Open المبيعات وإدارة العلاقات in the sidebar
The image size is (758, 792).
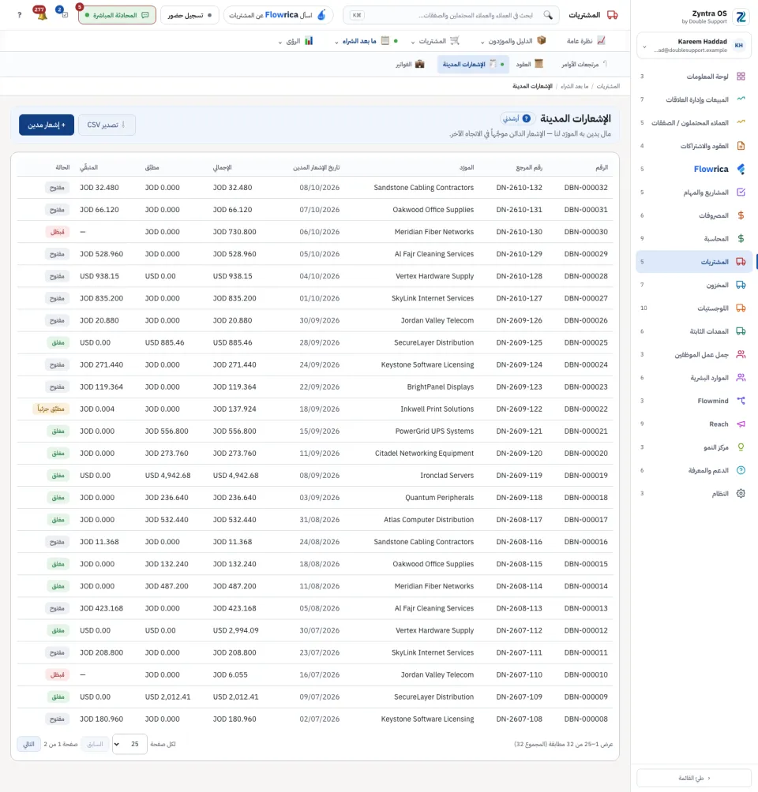pyautogui.click(x=693, y=99)
